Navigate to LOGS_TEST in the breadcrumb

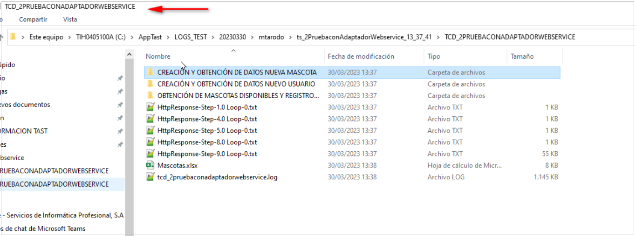click(x=190, y=37)
